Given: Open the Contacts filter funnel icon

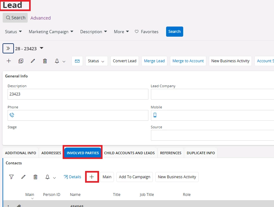Looking at the screenshot, I should (11, 177).
